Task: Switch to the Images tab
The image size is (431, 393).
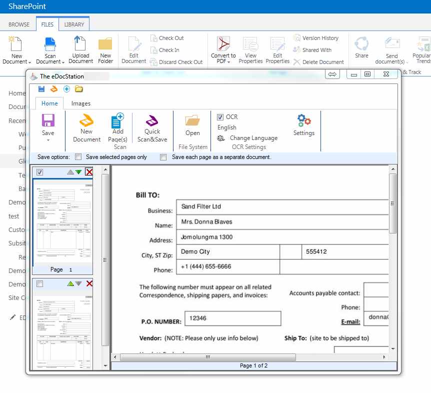Action: (81, 103)
